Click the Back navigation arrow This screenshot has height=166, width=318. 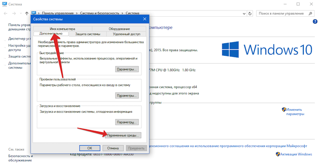coord(5,13)
